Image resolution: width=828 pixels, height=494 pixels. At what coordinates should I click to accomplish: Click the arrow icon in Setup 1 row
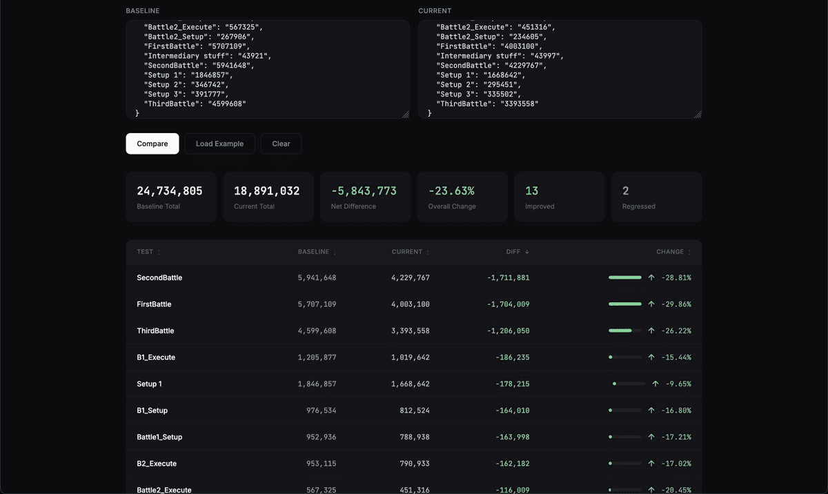click(x=655, y=384)
